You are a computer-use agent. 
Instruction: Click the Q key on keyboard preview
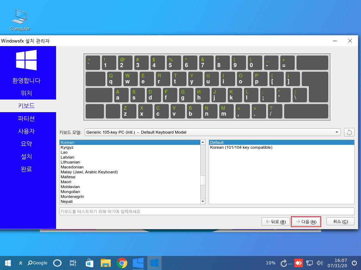coord(114,79)
